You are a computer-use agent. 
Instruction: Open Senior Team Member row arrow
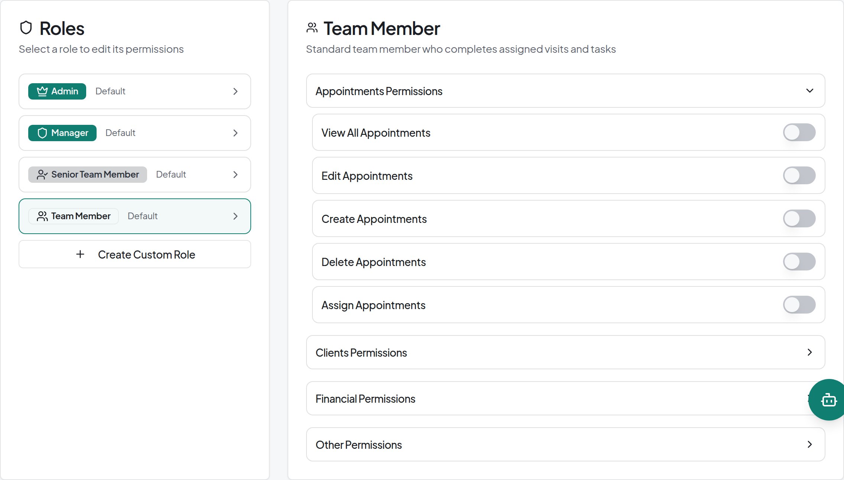236,175
